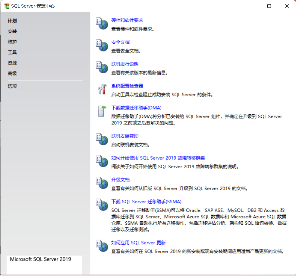Open the 硬件和软件要求 link

coord(127,21)
